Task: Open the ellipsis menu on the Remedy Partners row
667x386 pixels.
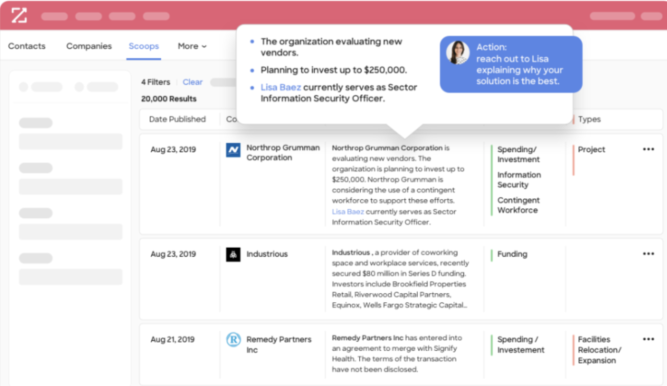Action: point(648,338)
